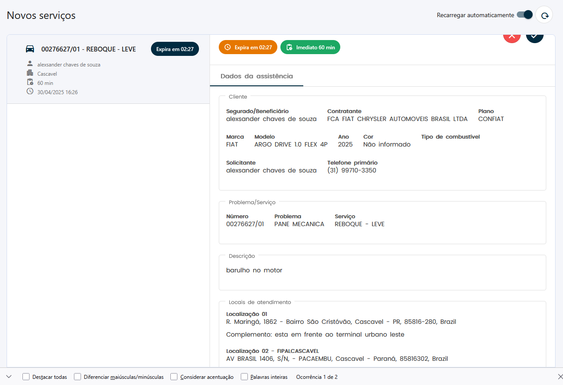Screen dimensions: 563x385
Task: Select service 00276627/01 - REBOQUE - LEVE
Action: (x=88, y=49)
